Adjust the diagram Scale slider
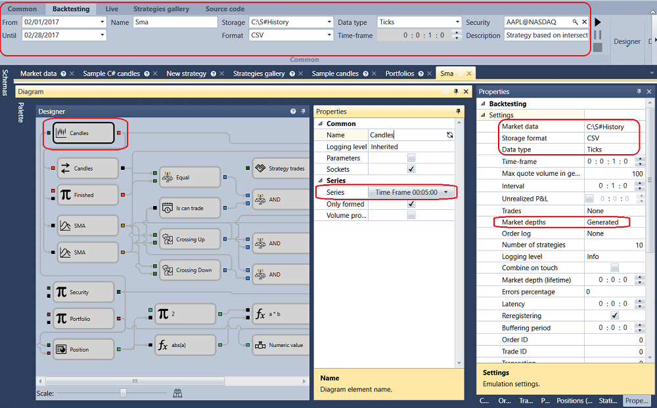The width and height of the screenshot is (657, 408). coord(124,393)
